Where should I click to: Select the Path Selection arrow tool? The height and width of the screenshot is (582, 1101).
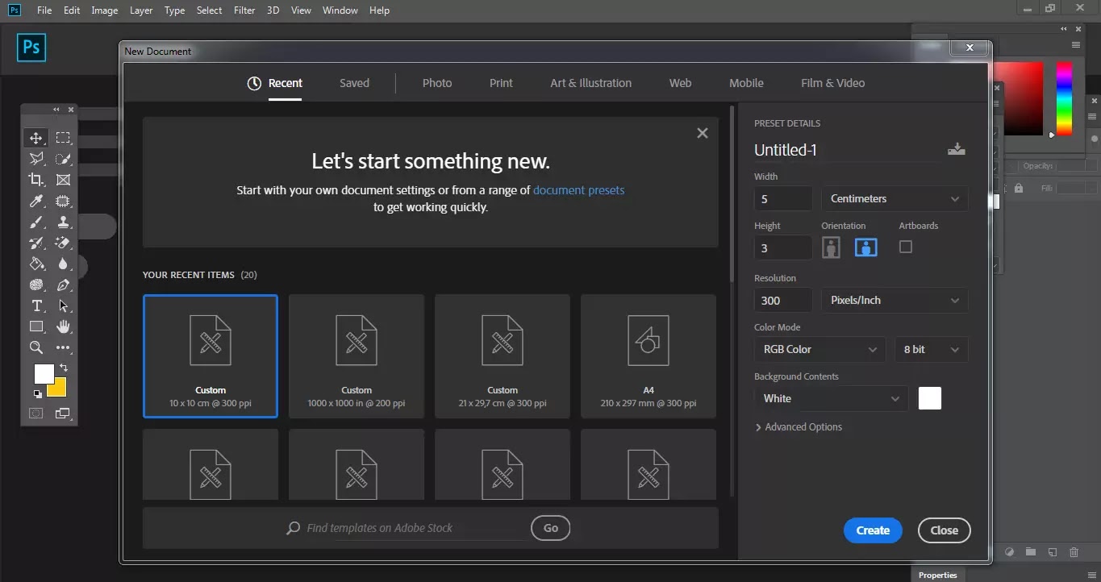point(63,306)
